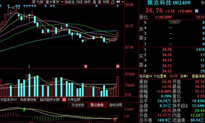Click the L2 badge before 大单金额
The image size is (205, 123).
64,100
